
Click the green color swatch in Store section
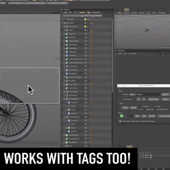point(122,116)
